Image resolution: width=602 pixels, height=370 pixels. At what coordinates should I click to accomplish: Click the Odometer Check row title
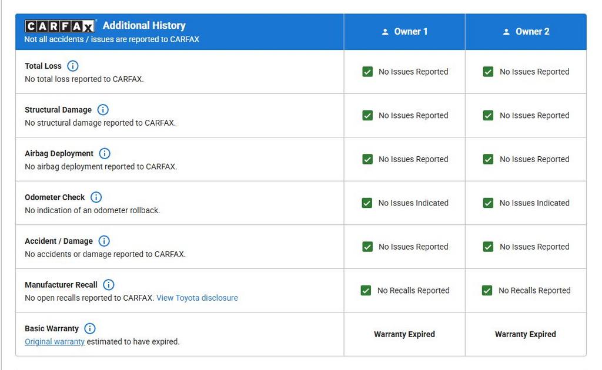tap(55, 197)
